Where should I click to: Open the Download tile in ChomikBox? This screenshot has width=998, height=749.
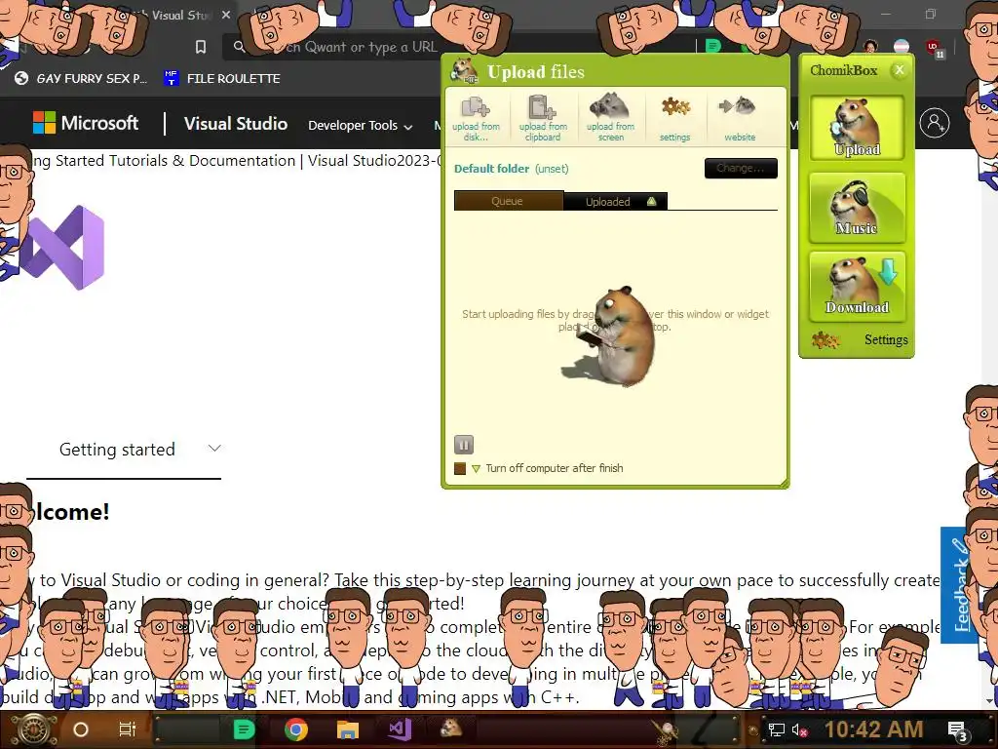click(x=857, y=286)
